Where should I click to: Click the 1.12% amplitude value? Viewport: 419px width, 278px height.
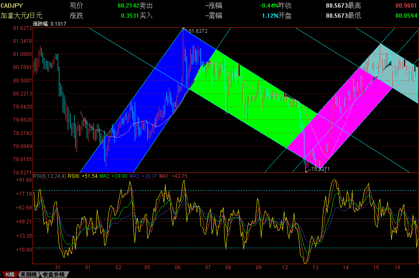coord(270,16)
